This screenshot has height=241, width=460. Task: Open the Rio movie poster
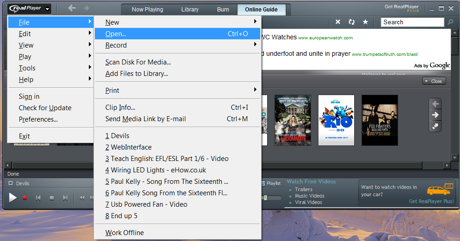coord(336,120)
